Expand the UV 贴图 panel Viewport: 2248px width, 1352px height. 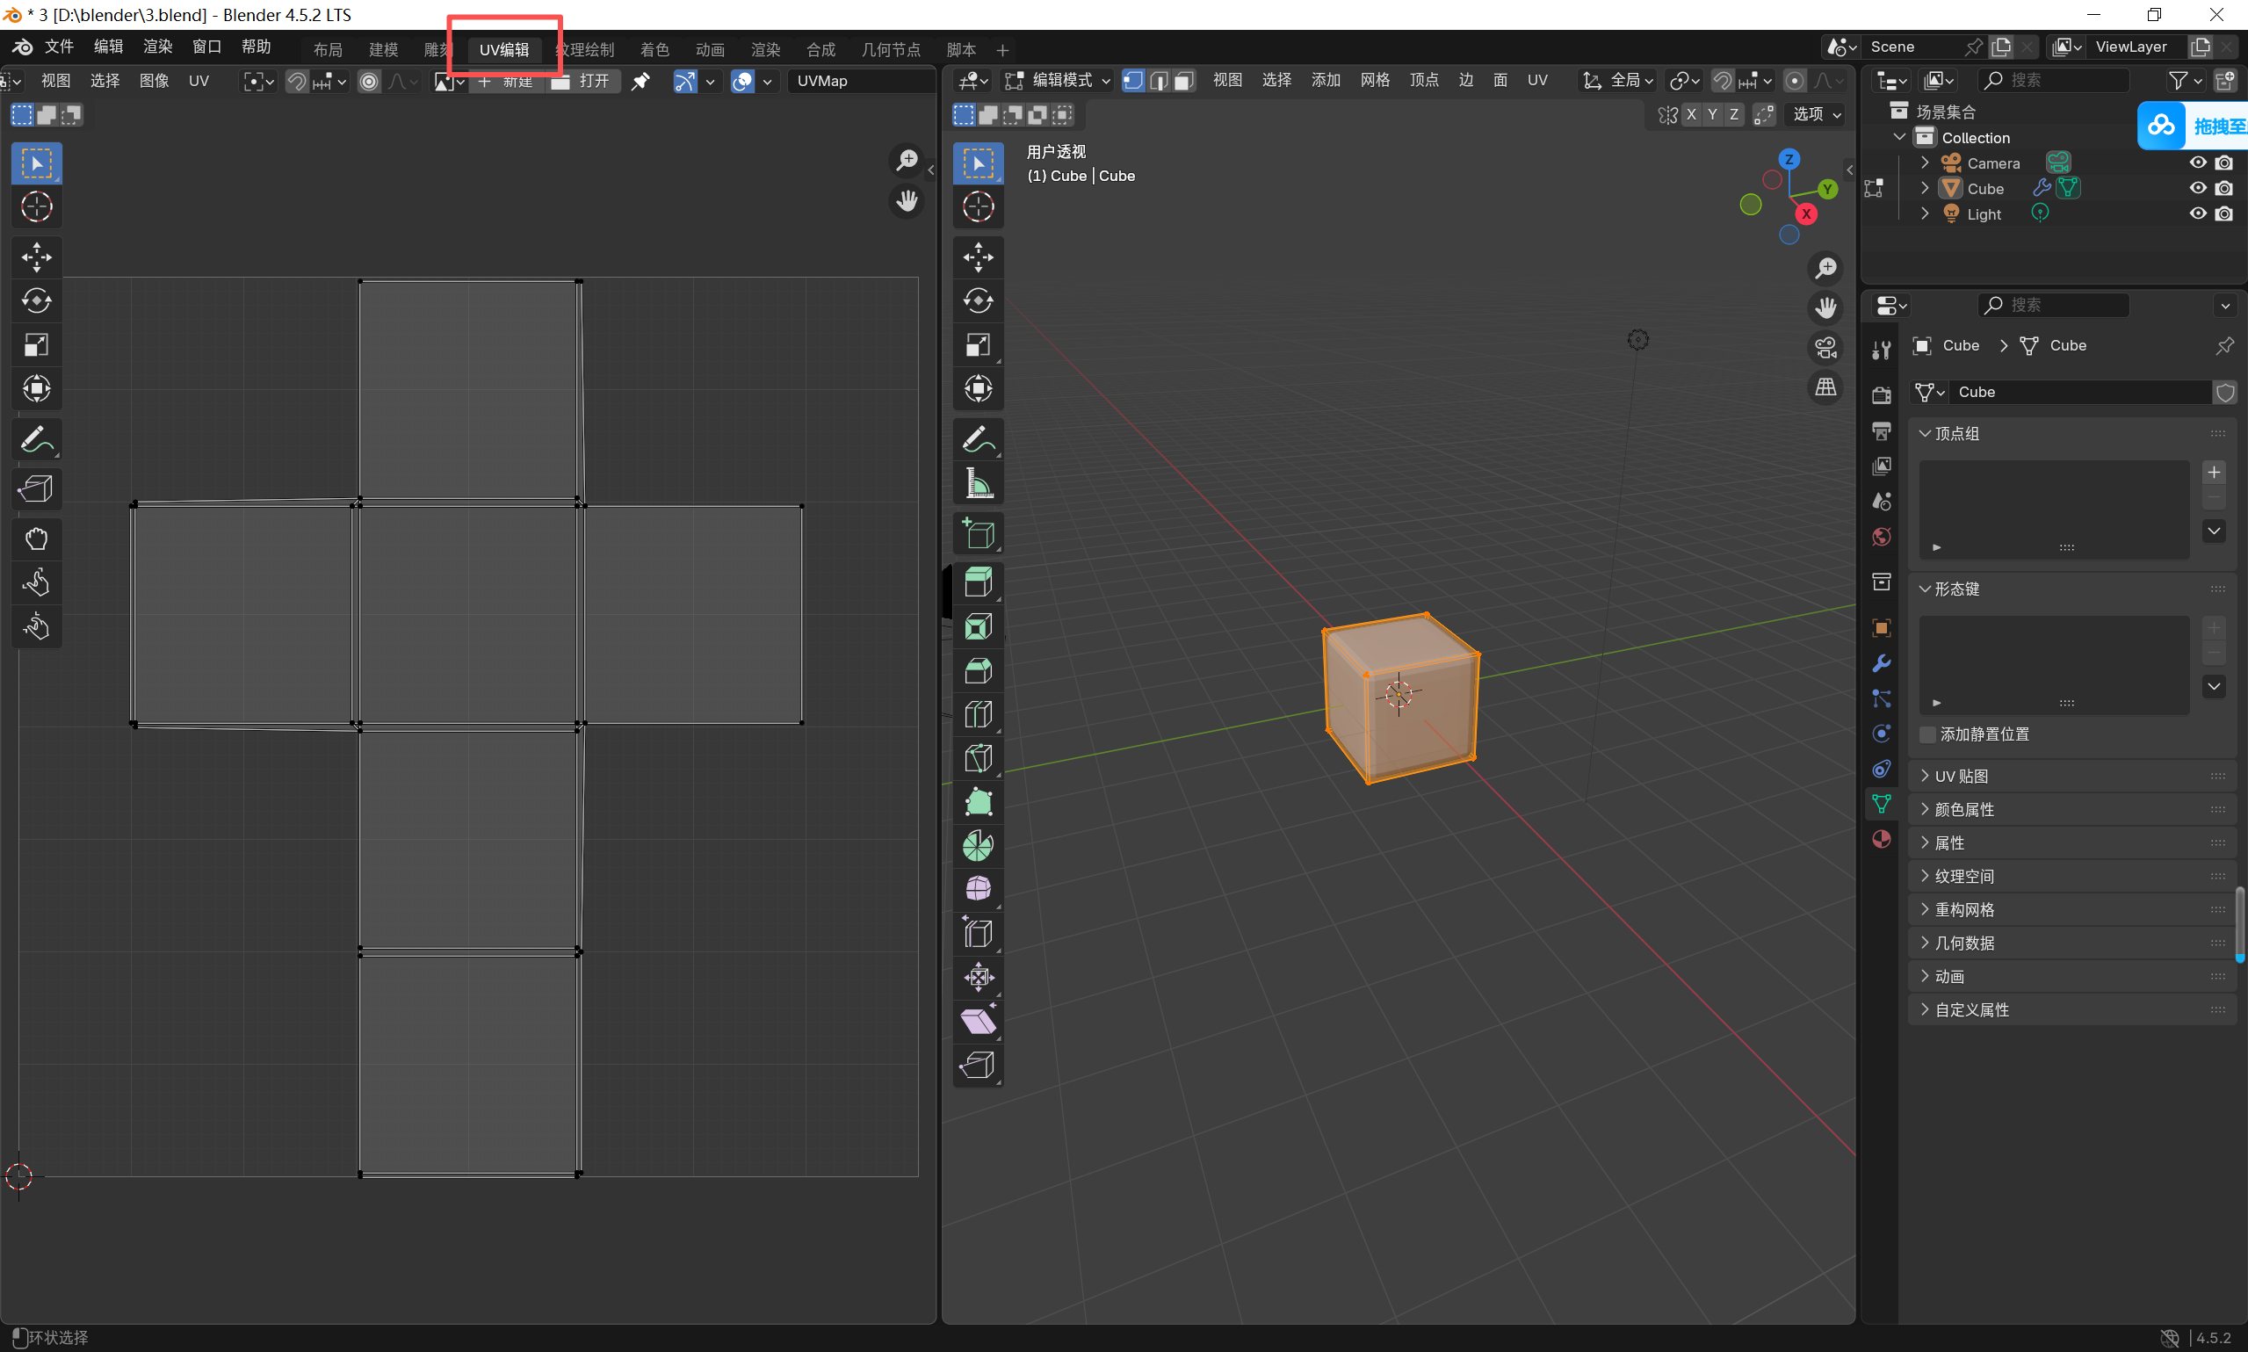point(1961,777)
